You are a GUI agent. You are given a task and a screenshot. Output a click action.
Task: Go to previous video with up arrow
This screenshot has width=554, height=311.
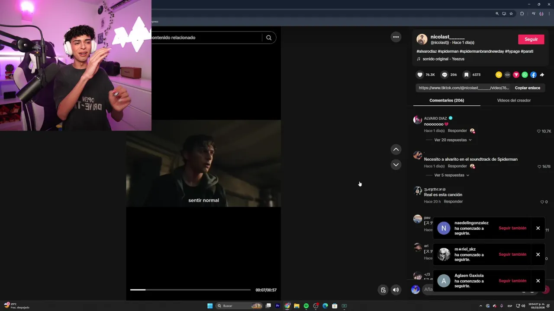396,149
